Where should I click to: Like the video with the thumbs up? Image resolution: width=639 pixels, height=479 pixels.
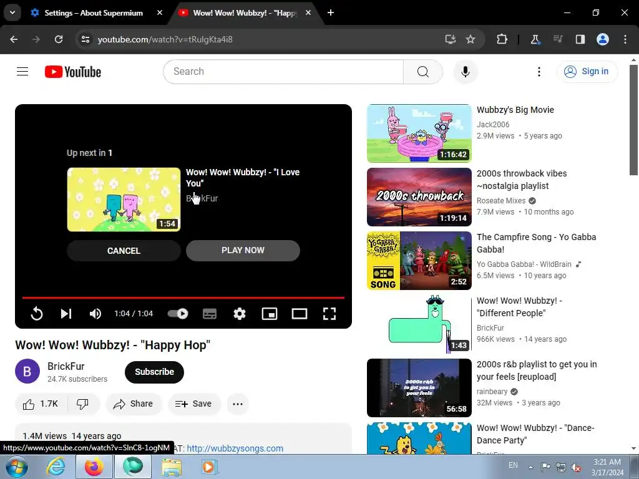(41, 404)
